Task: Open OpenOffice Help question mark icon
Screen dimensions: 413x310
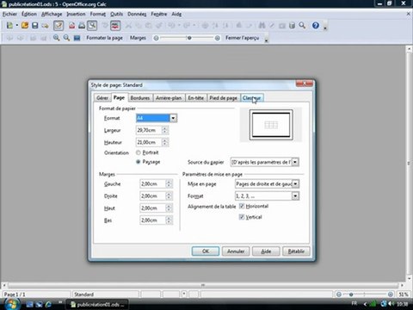Action: (x=316, y=26)
